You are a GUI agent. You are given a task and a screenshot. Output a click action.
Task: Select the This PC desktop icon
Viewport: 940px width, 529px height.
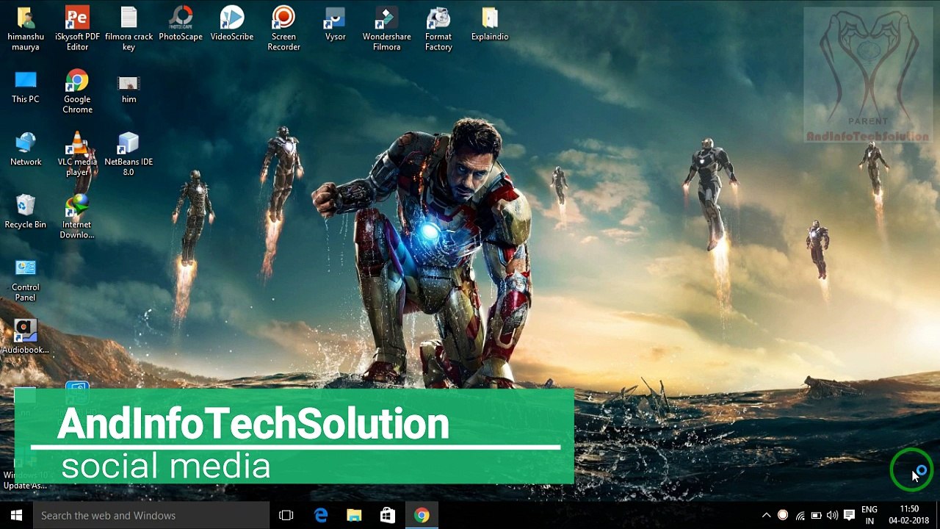[x=26, y=87]
